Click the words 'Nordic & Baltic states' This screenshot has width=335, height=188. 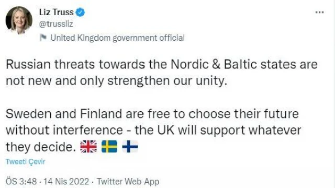pos(233,64)
